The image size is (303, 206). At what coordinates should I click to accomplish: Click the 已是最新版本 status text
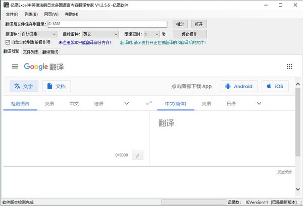pyautogui.click(x=284, y=202)
